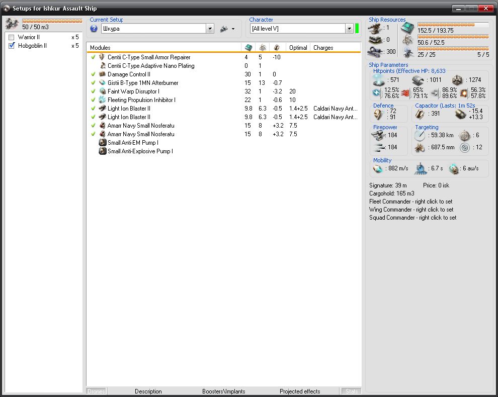
Task: Enable the Warrior II drone checkbox
Action: (x=12, y=37)
